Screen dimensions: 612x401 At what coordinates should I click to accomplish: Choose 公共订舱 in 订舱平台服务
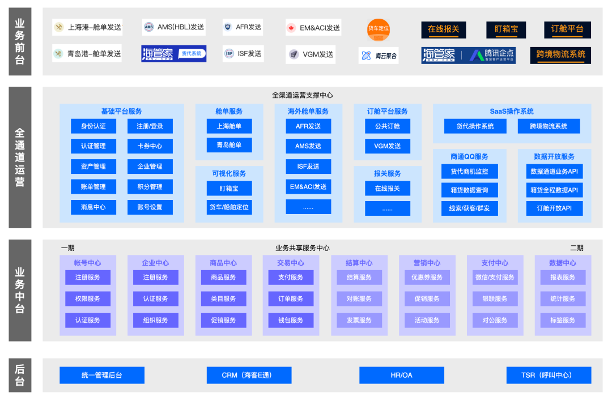point(388,126)
